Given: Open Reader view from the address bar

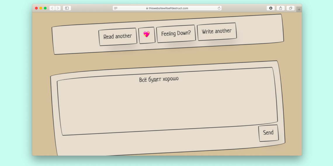Looking at the screenshot, I should point(116,8).
